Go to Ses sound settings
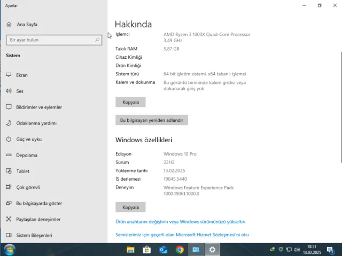Viewport: 342px width, 256px height. point(19,91)
